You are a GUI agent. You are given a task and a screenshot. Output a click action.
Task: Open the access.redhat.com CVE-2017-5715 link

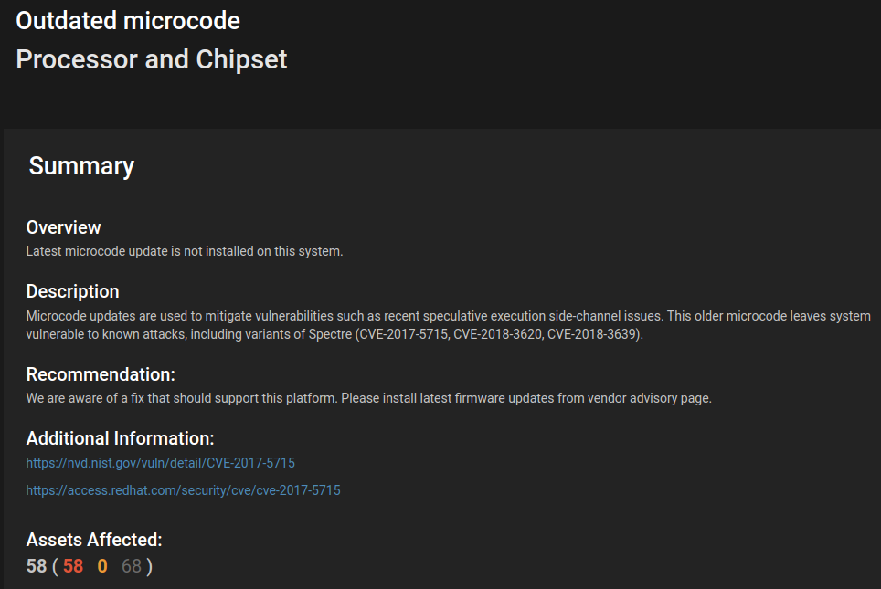tap(183, 490)
